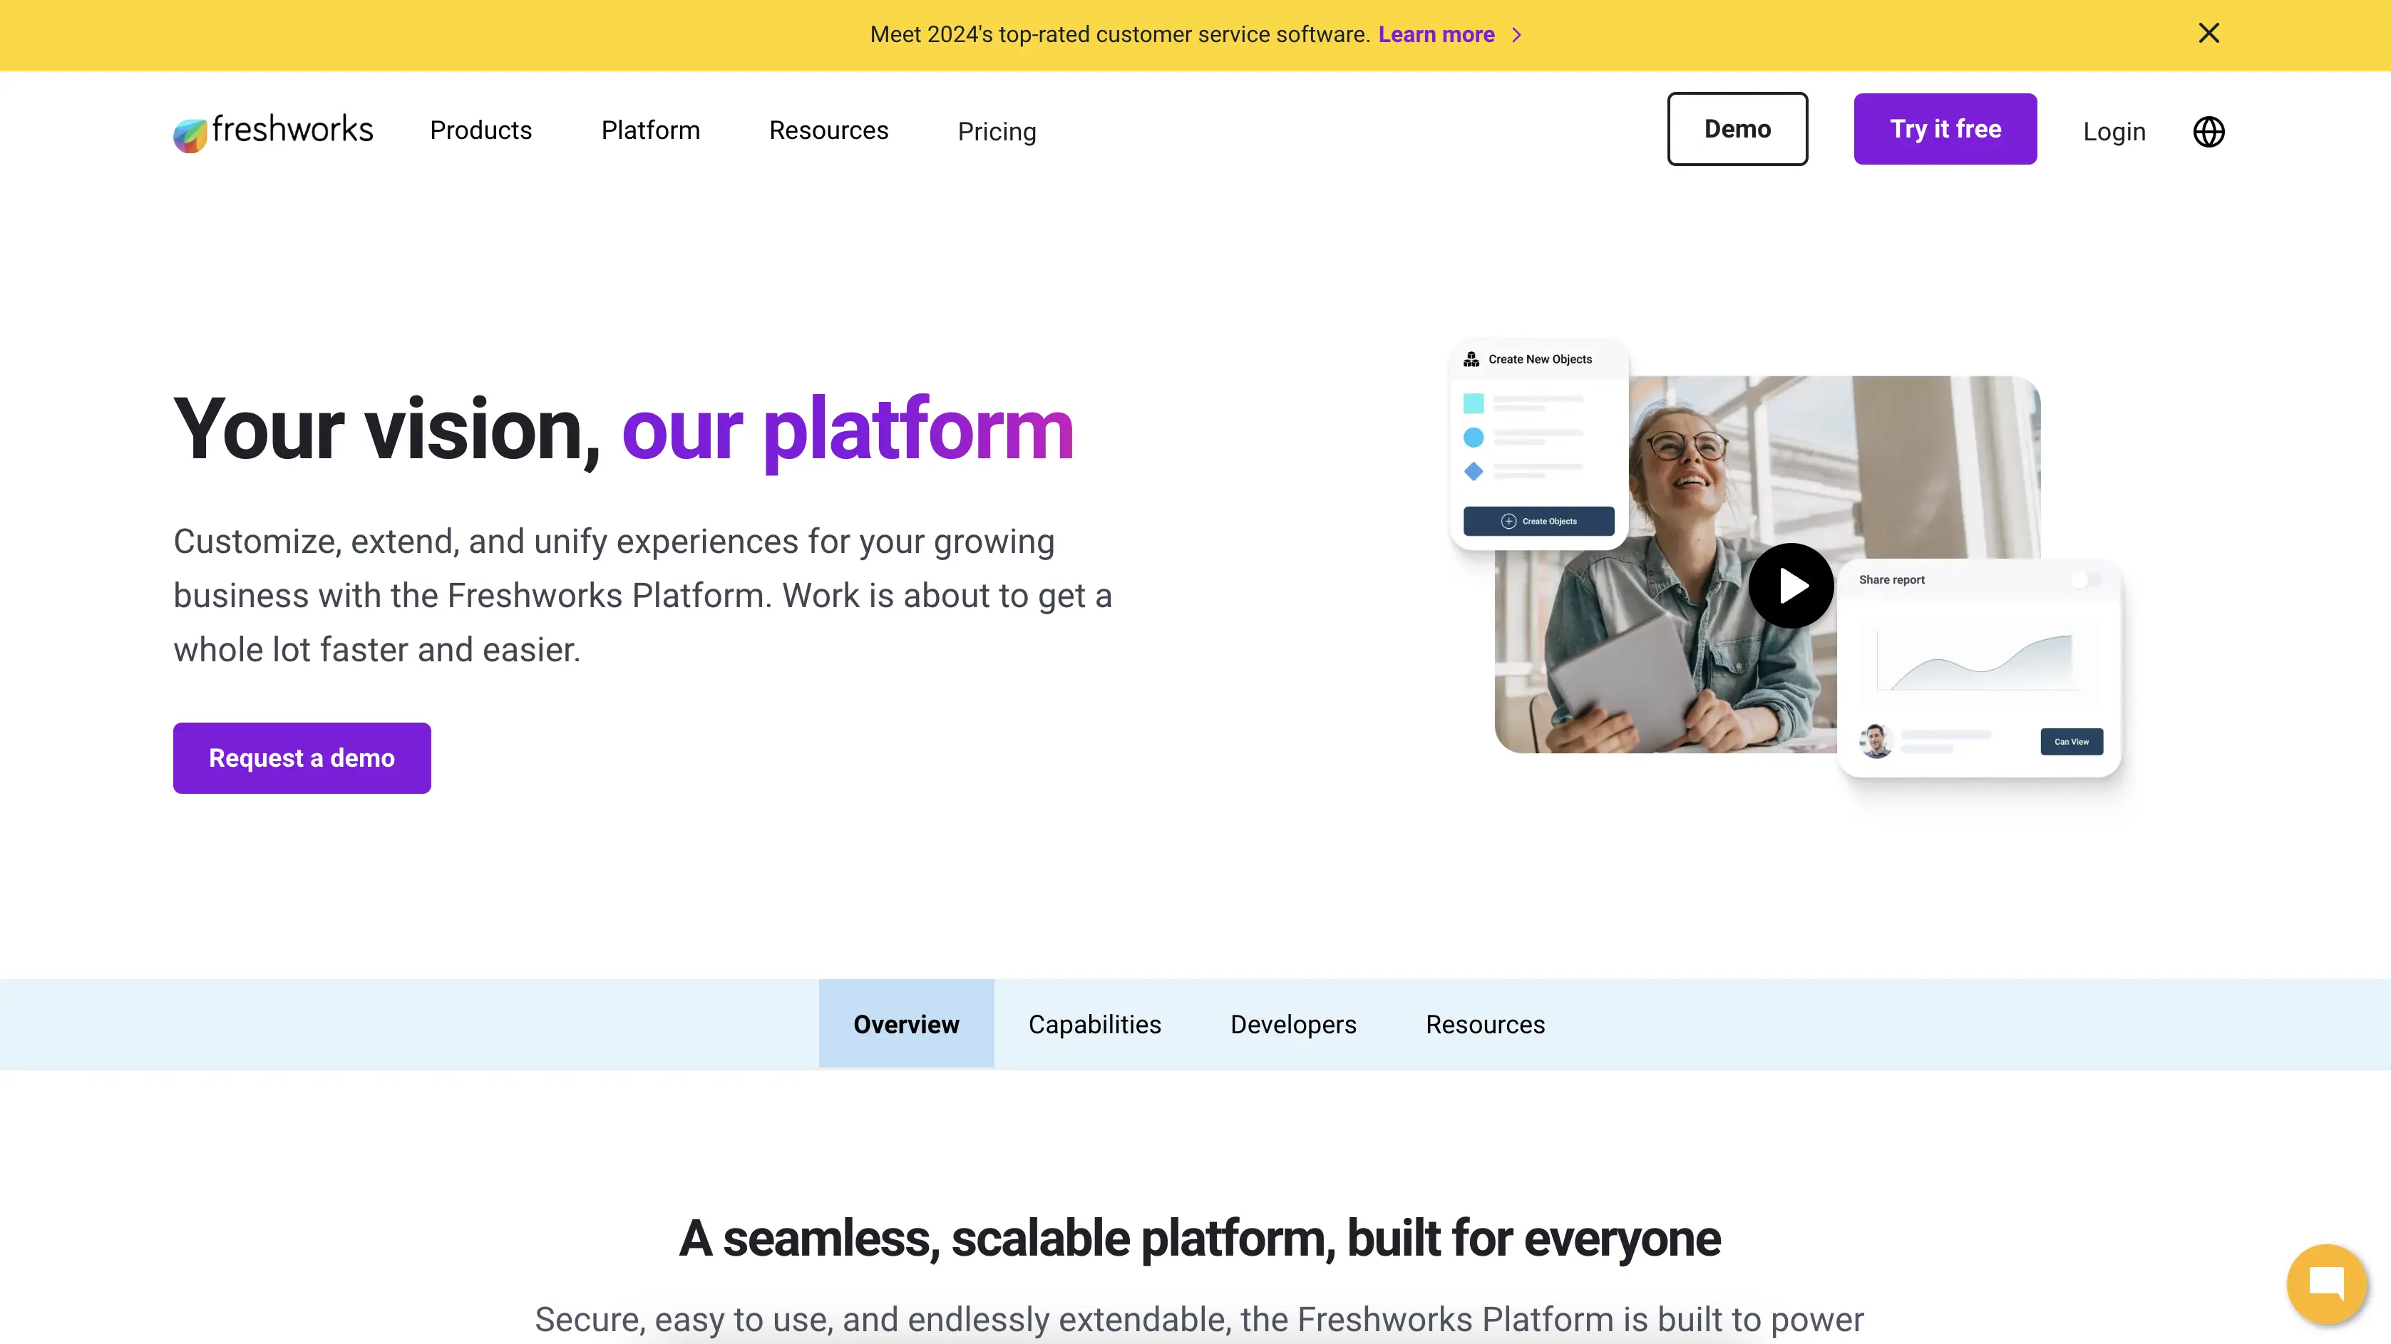Expand the Platform menu

click(x=649, y=131)
